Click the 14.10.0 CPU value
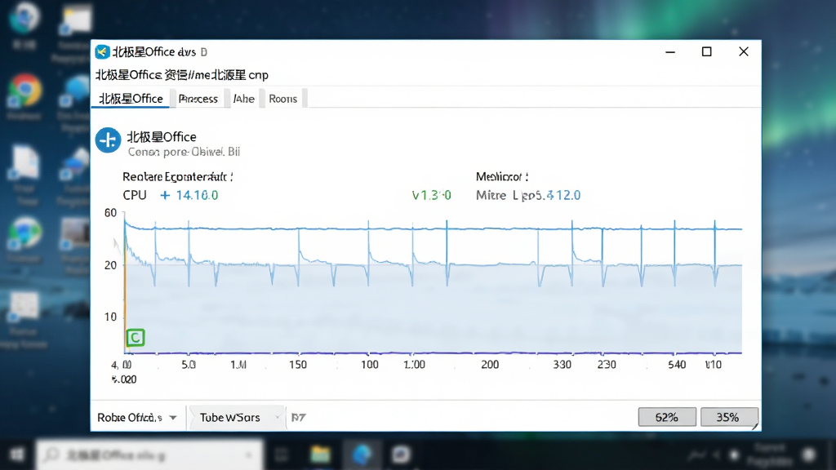Image resolution: width=836 pixels, height=470 pixels. pyautogui.click(x=197, y=195)
